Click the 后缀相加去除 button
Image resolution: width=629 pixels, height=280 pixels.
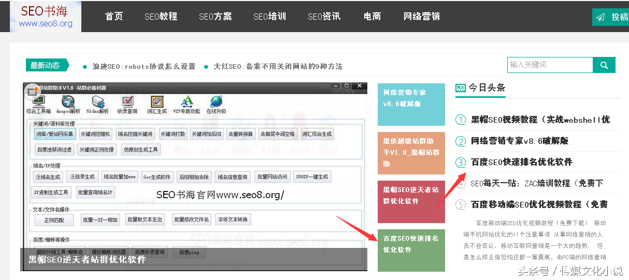pos(194,177)
